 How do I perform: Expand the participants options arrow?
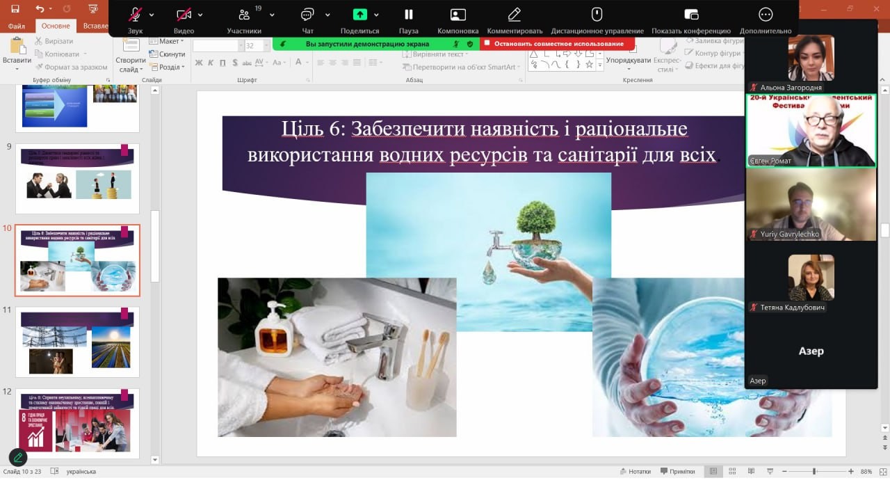[x=272, y=15]
